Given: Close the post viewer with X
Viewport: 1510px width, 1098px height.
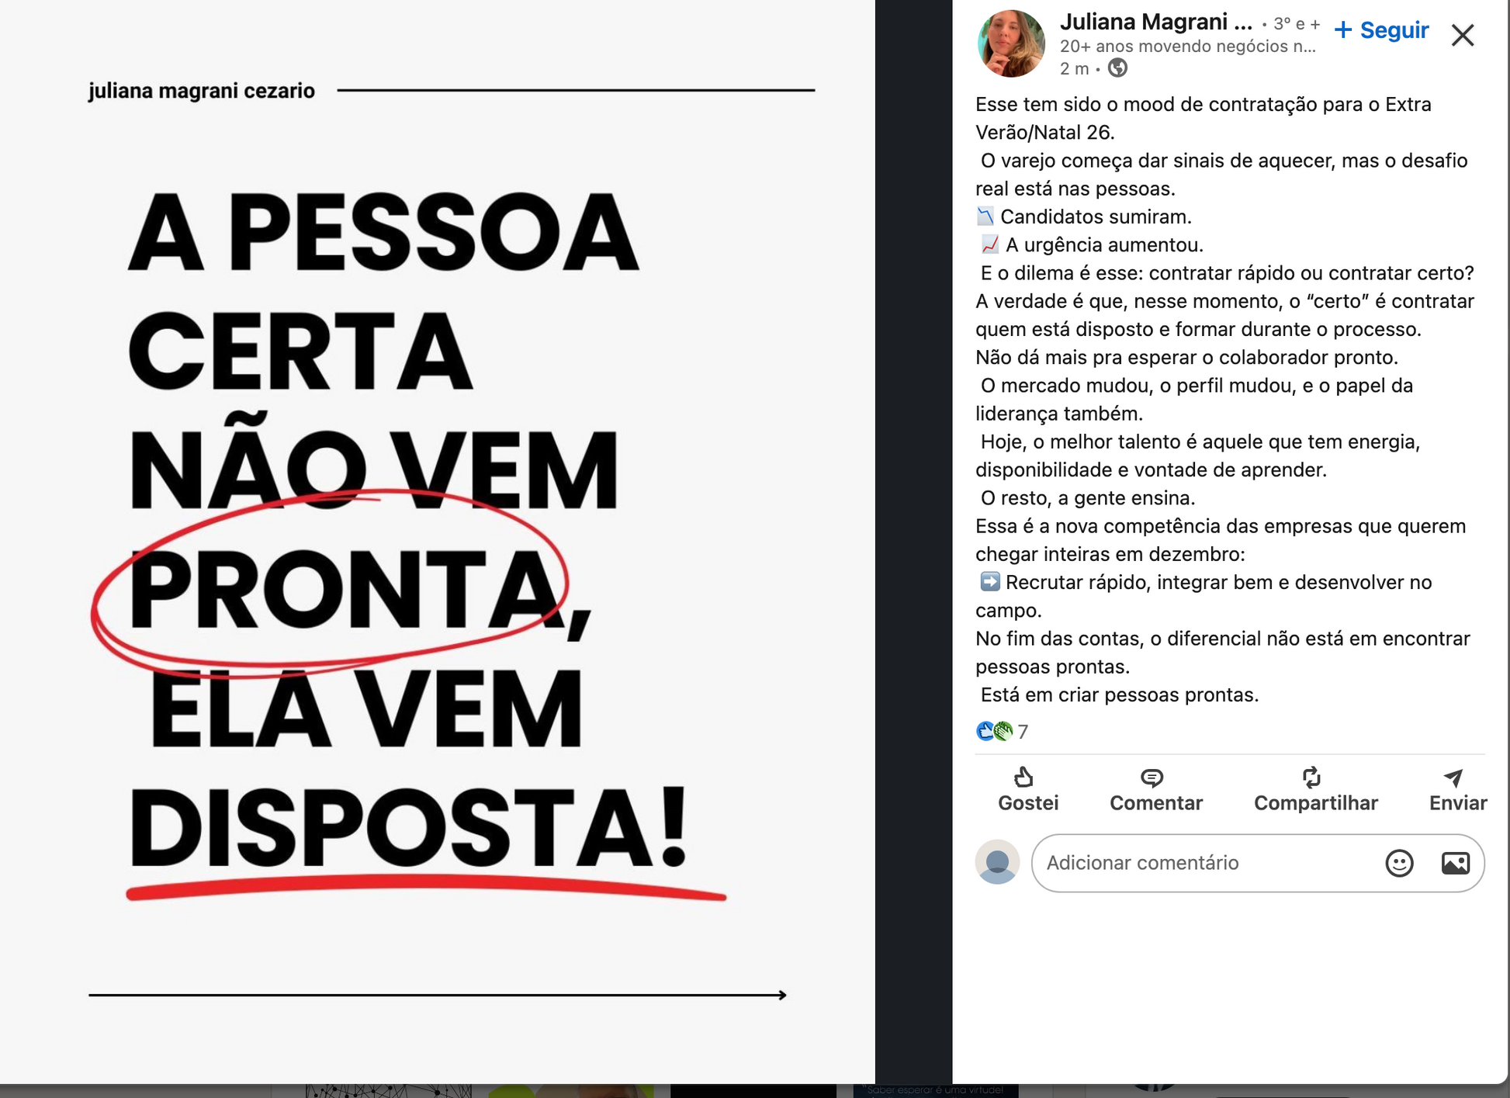Looking at the screenshot, I should pos(1462,34).
